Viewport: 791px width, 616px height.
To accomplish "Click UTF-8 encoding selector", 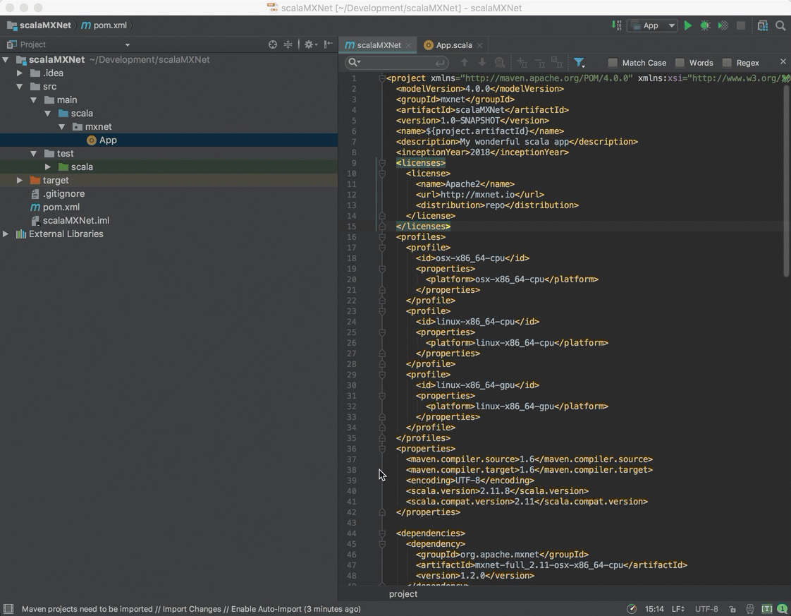I will [706, 609].
